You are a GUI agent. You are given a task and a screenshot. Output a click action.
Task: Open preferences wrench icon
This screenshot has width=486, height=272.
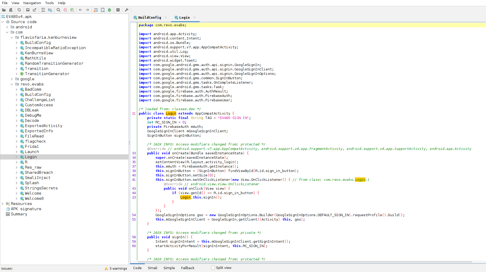127,10
